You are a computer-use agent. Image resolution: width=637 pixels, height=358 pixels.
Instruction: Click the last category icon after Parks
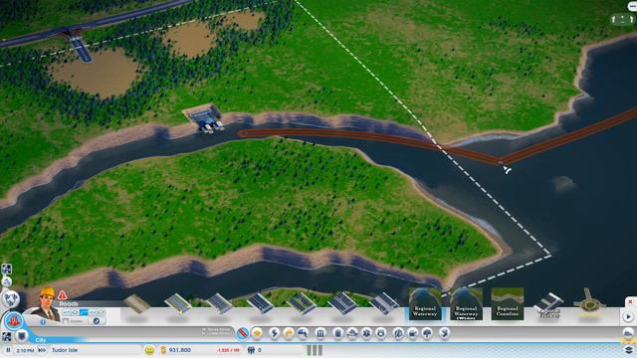point(445,333)
